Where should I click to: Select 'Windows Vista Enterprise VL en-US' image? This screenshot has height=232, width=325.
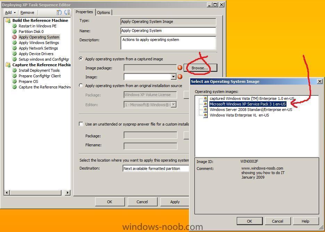pyautogui.click(x=239, y=115)
